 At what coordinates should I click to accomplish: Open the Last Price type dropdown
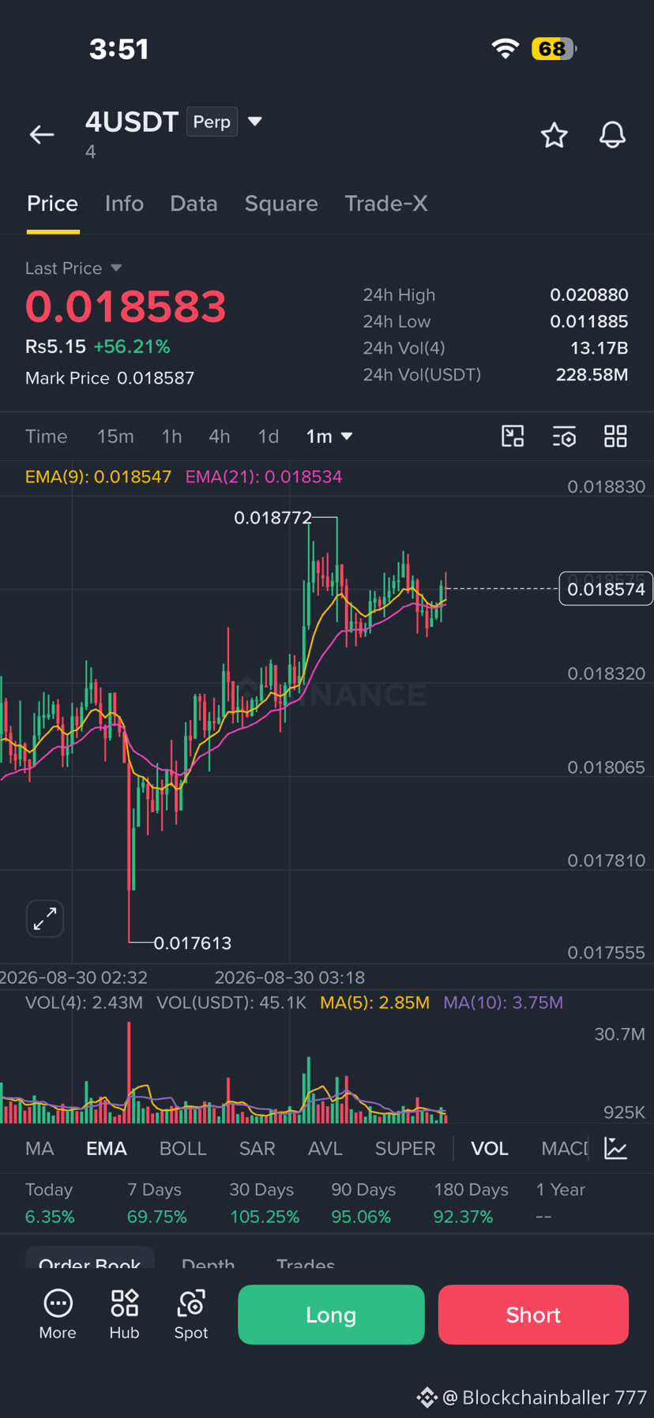point(116,268)
